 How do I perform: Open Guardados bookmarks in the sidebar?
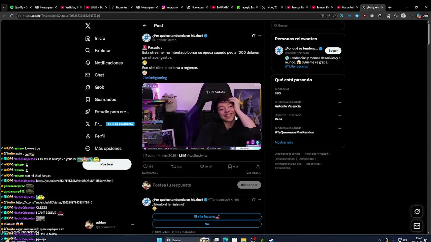pos(101,99)
